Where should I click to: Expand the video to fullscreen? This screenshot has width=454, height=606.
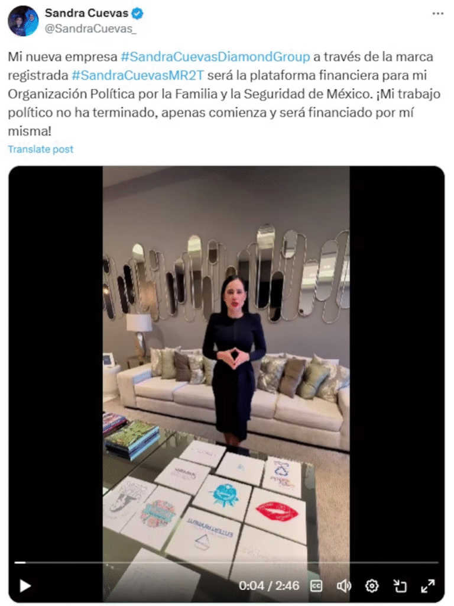tap(428, 586)
